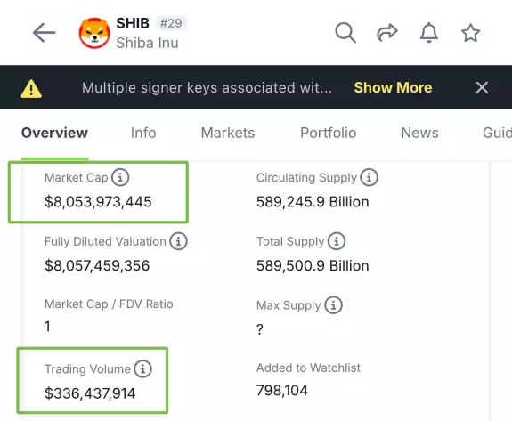Read the truncated 'Multiple signer keys' message
This screenshot has width=512, height=421.
point(207,88)
